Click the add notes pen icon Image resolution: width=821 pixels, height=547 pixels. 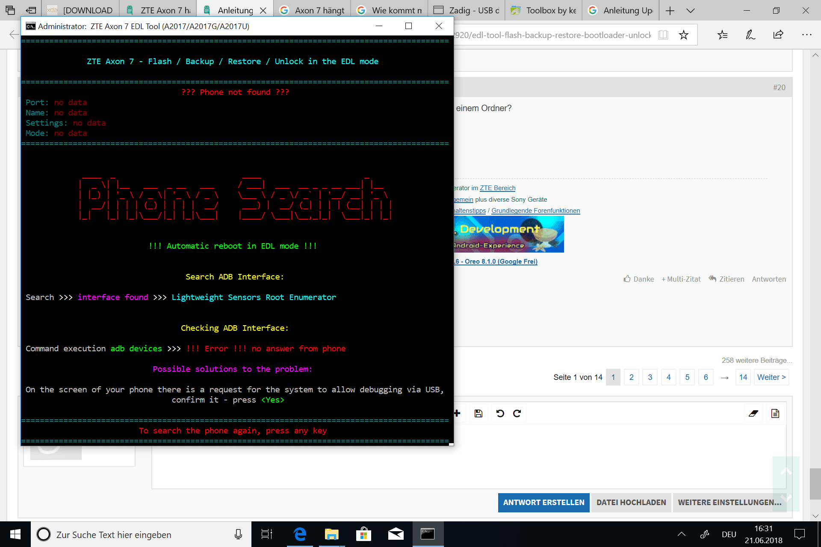coord(750,35)
